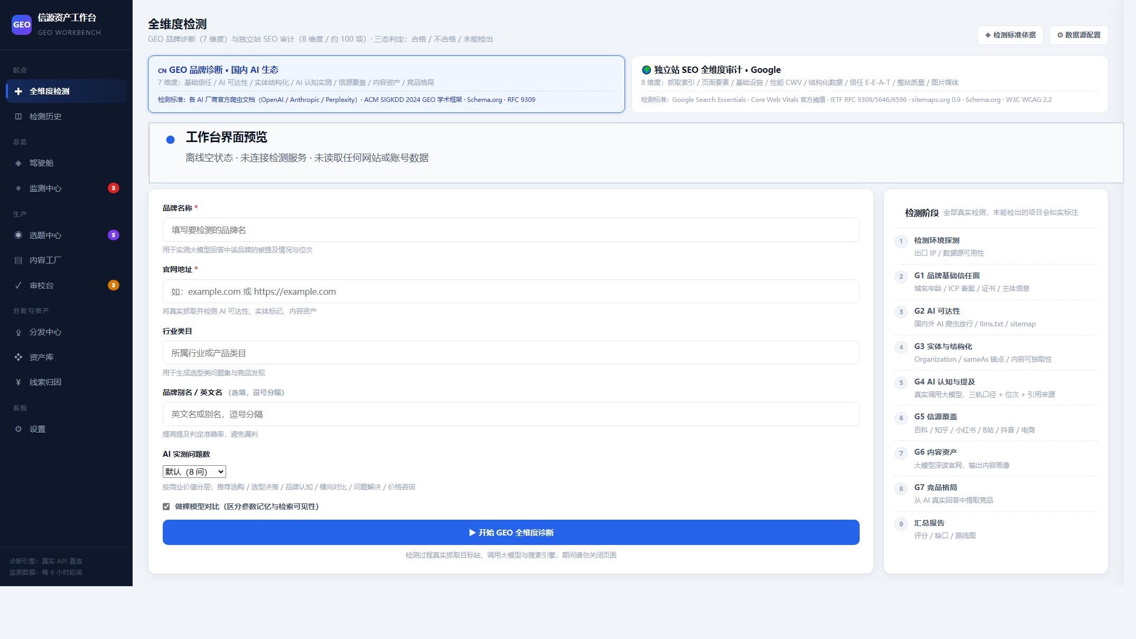Click the 检测历史 sidebar icon
Screen dimensions: 1136x639
pos(18,117)
